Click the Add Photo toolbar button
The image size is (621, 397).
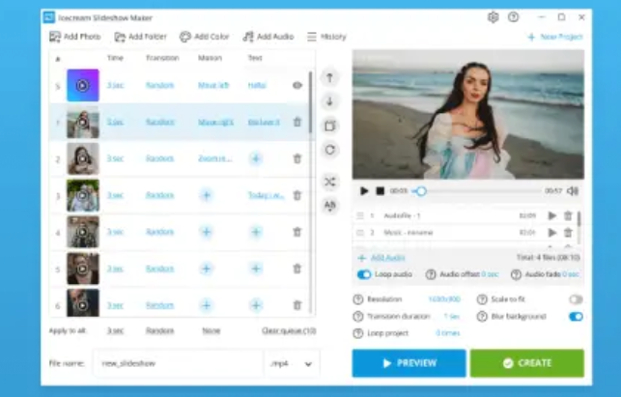75,37
